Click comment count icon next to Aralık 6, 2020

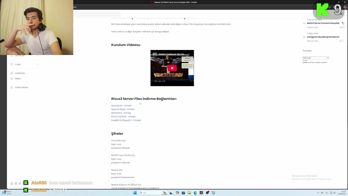342,27
